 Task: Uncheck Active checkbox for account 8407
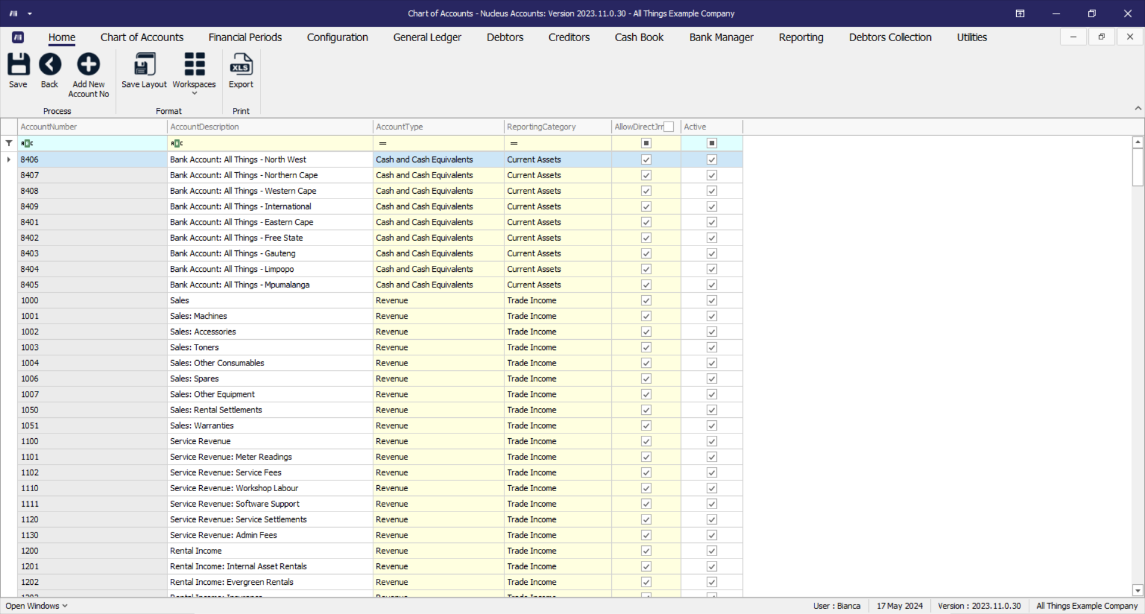coord(711,175)
